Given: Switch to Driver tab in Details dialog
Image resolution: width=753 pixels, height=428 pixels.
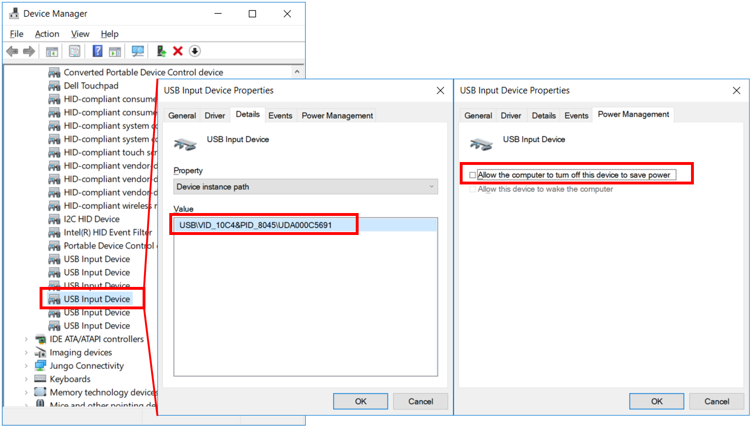Looking at the screenshot, I should (215, 115).
